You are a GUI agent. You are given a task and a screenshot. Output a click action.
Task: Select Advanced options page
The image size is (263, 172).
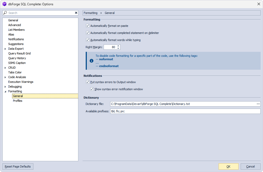[14, 25]
